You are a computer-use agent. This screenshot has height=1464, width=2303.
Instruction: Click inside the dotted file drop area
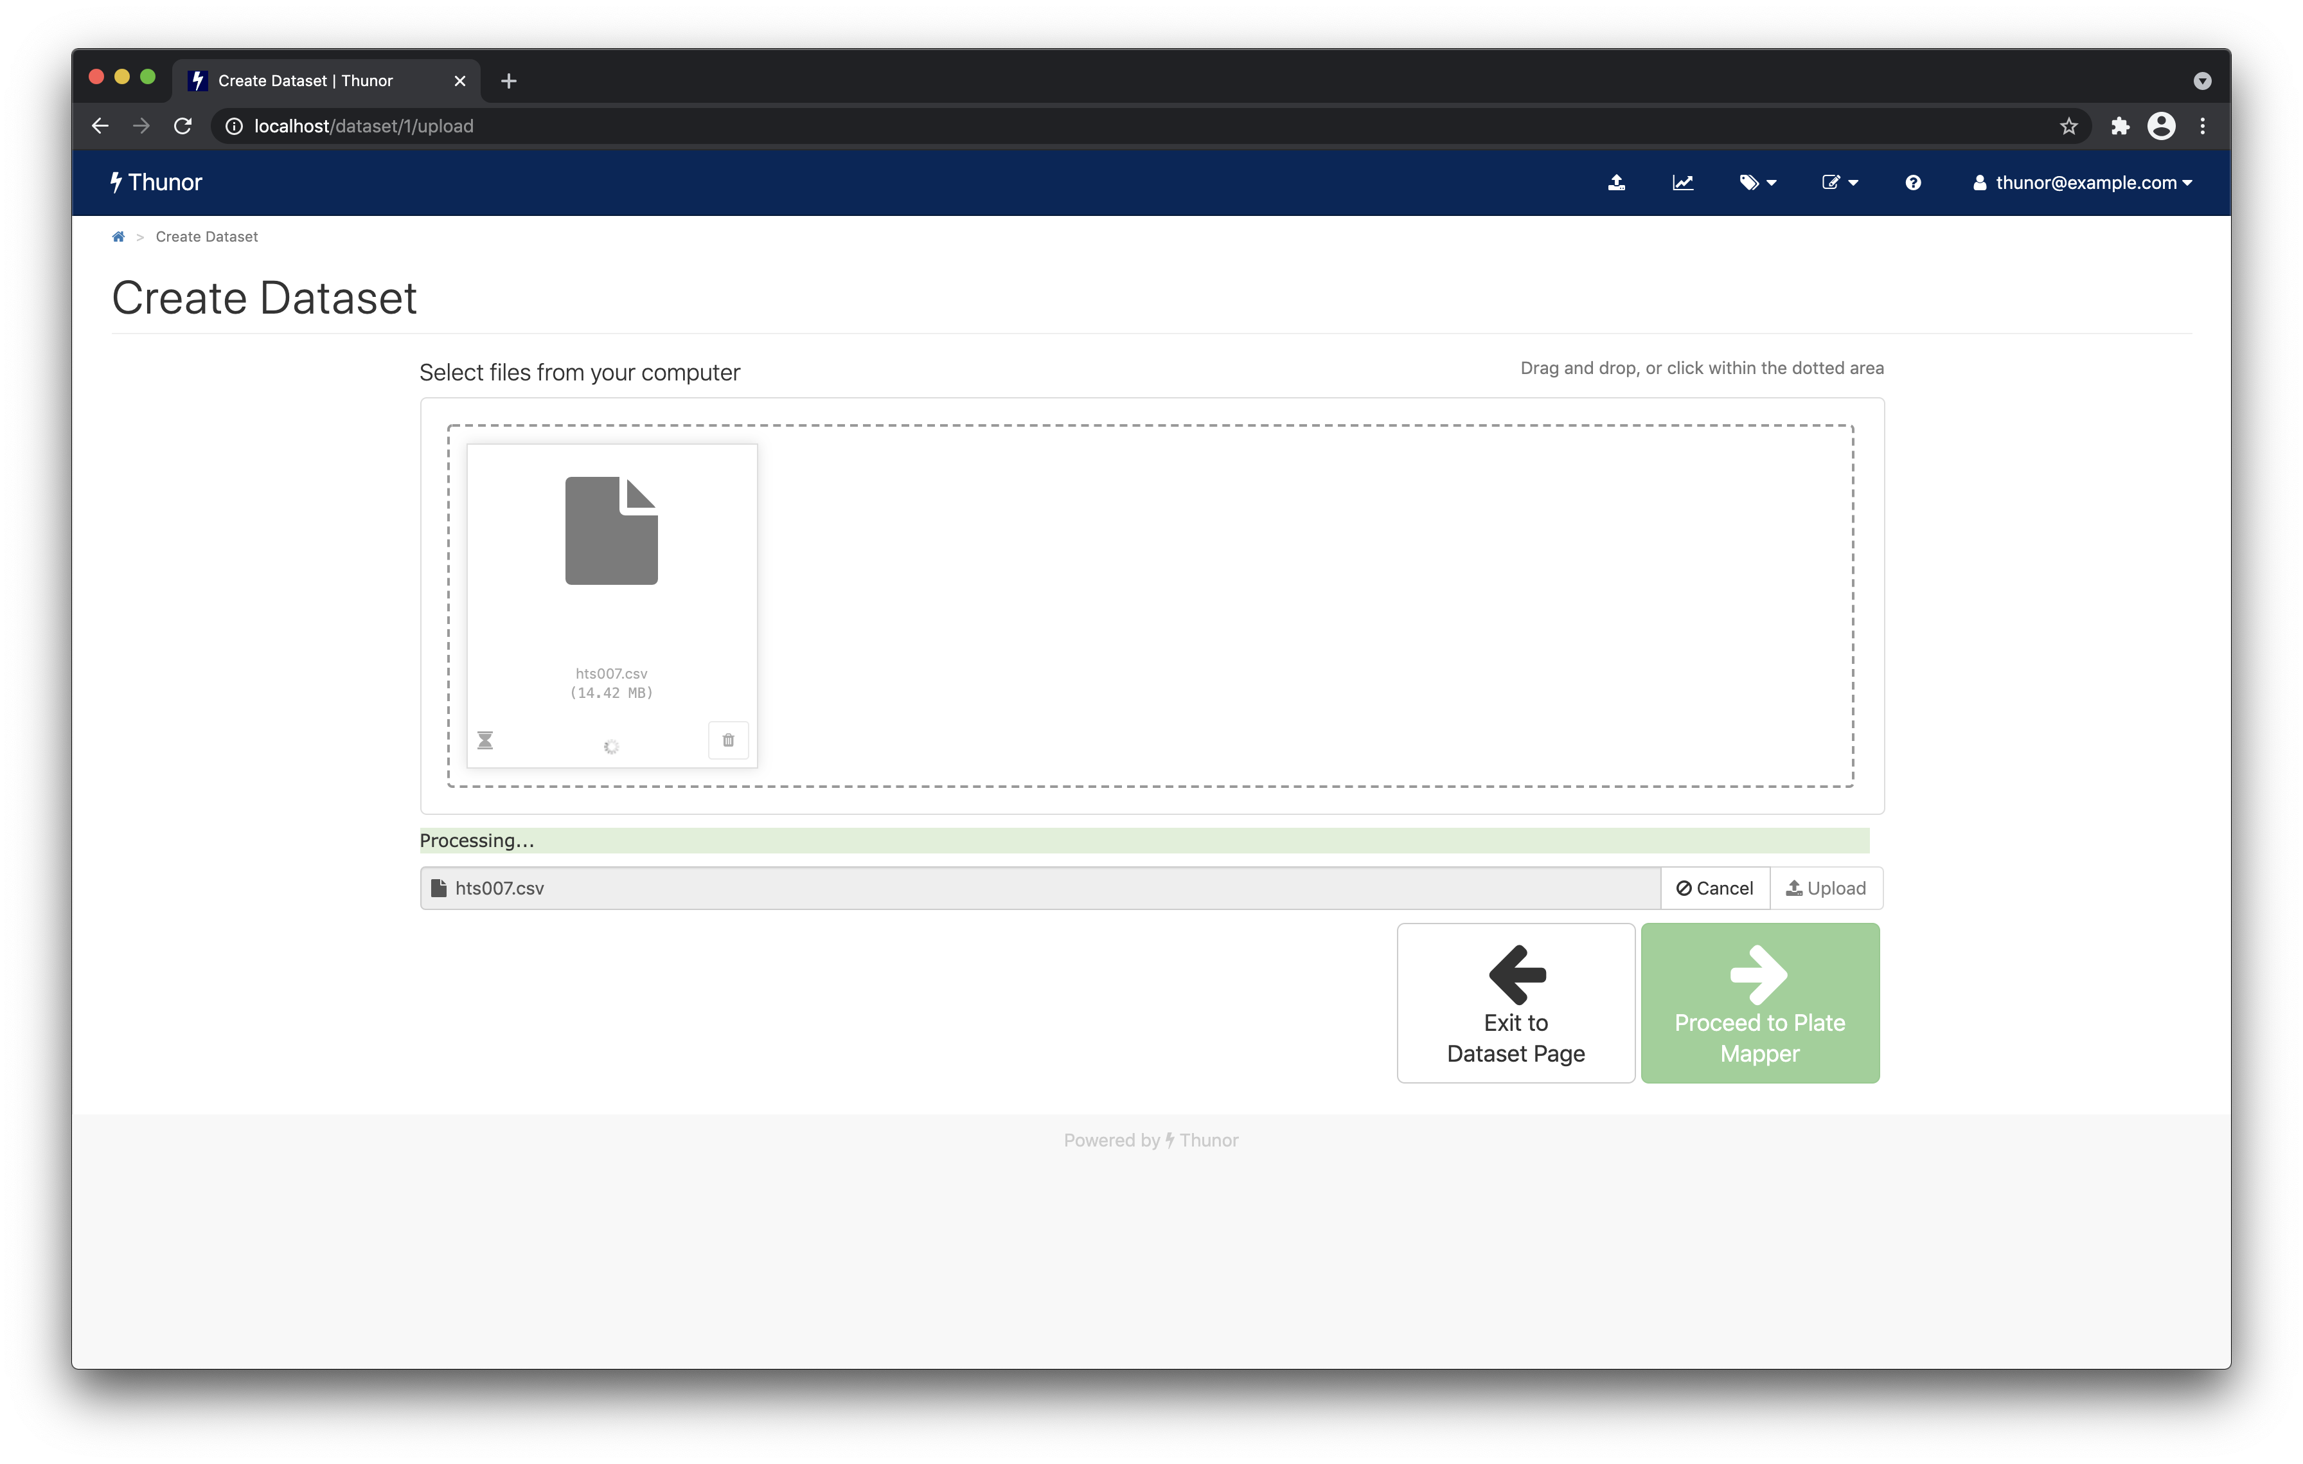[x=1339, y=602]
